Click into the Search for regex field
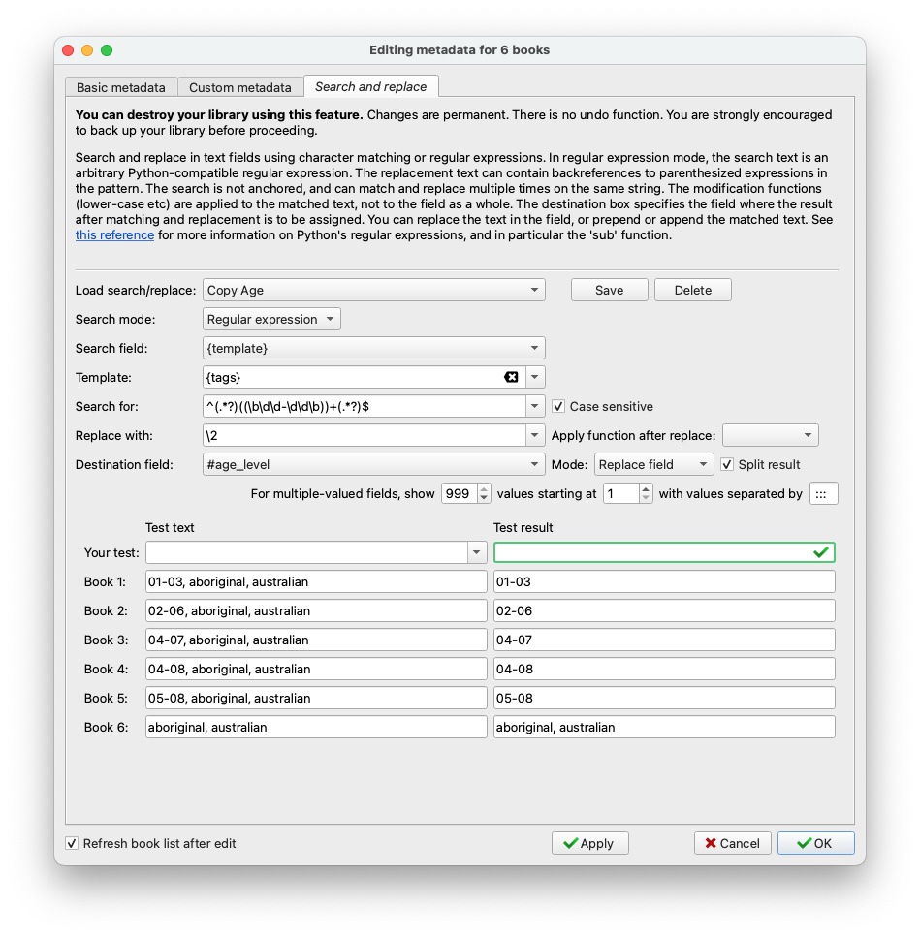The width and height of the screenshot is (920, 937). point(365,406)
